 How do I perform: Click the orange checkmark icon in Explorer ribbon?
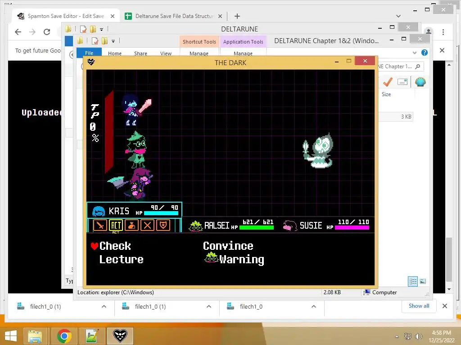(x=388, y=82)
